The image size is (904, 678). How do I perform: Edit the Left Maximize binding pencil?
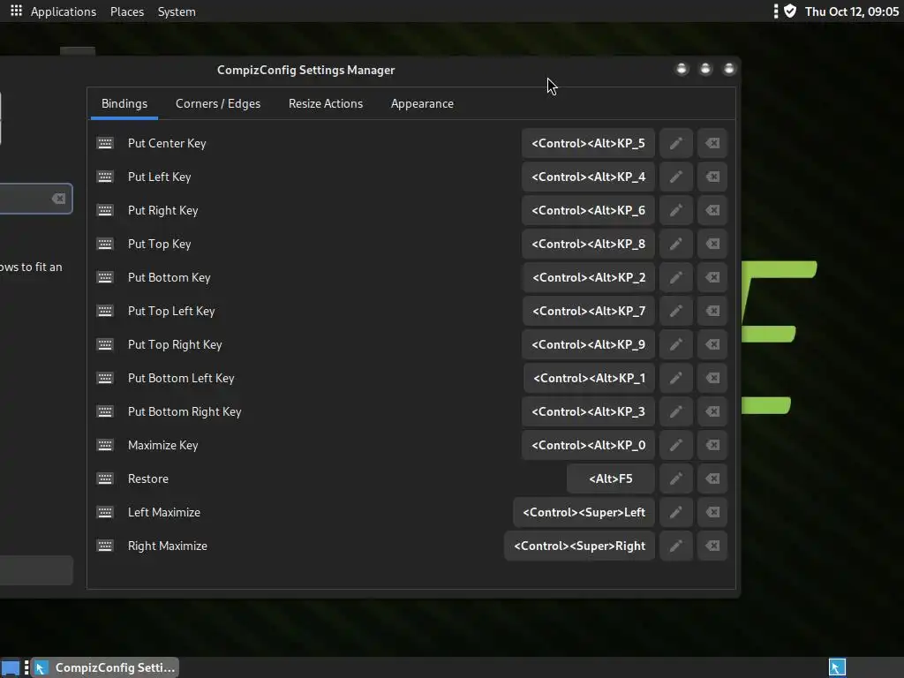pyautogui.click(x=675, y=512)
